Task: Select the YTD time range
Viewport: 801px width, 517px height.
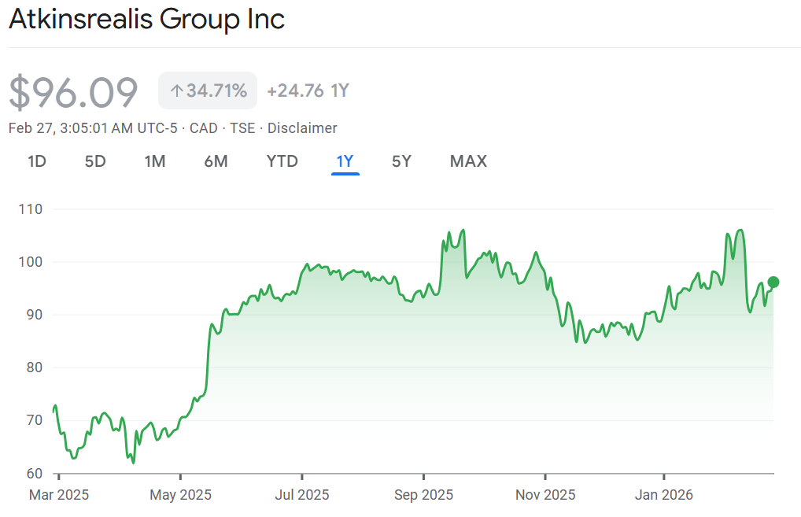Action: 282,161
